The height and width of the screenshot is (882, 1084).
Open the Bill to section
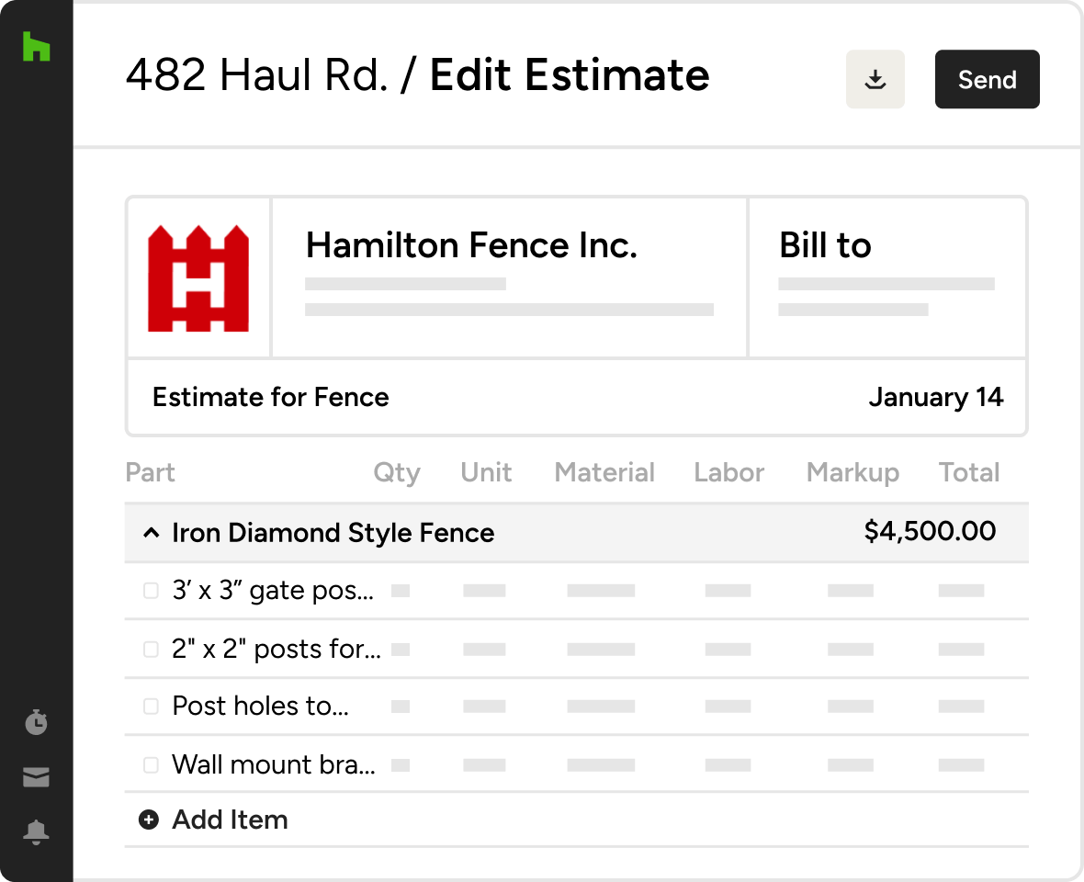pyautogui.click(x=825, y=245)
